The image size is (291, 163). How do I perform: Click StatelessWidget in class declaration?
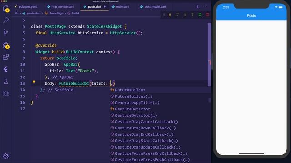(x=104, y=26)
